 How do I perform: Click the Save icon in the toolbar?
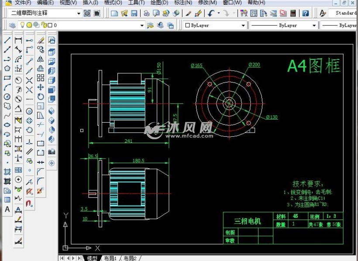coord(134,14)
